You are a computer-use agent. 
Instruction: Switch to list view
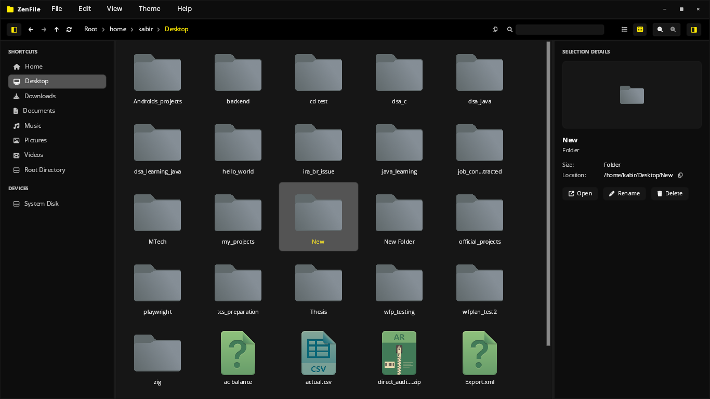pyautogui.click(x=624, y=30)
